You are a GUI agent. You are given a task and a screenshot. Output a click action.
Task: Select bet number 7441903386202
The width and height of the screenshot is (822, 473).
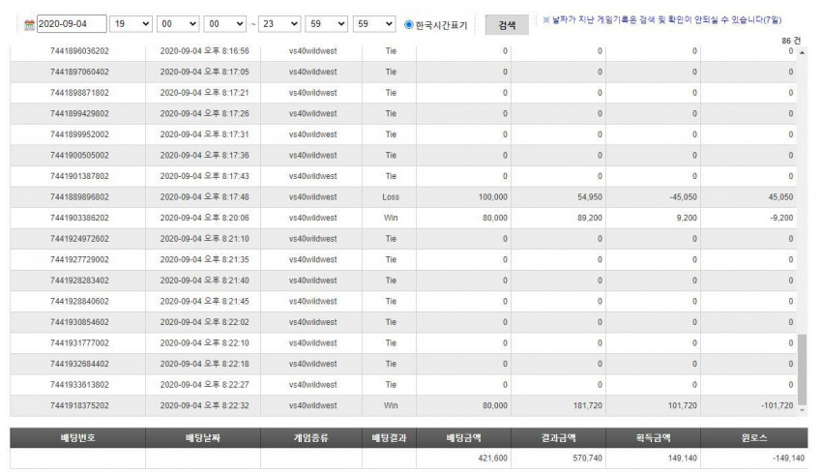coord(79,218)
